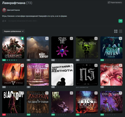Add The Worry of Newport with plus
The width and height of the screenshot is (125, 117).
47,38
